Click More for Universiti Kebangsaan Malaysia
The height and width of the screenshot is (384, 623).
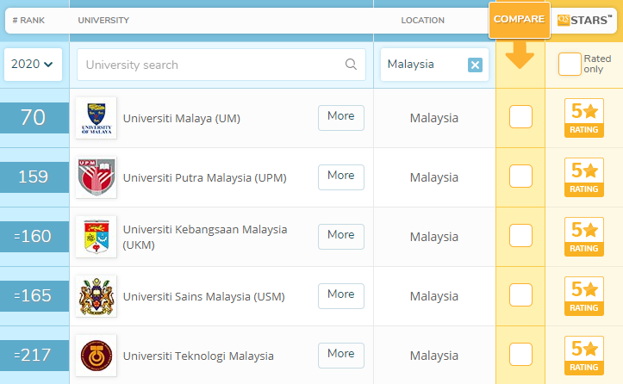[341, 237]
